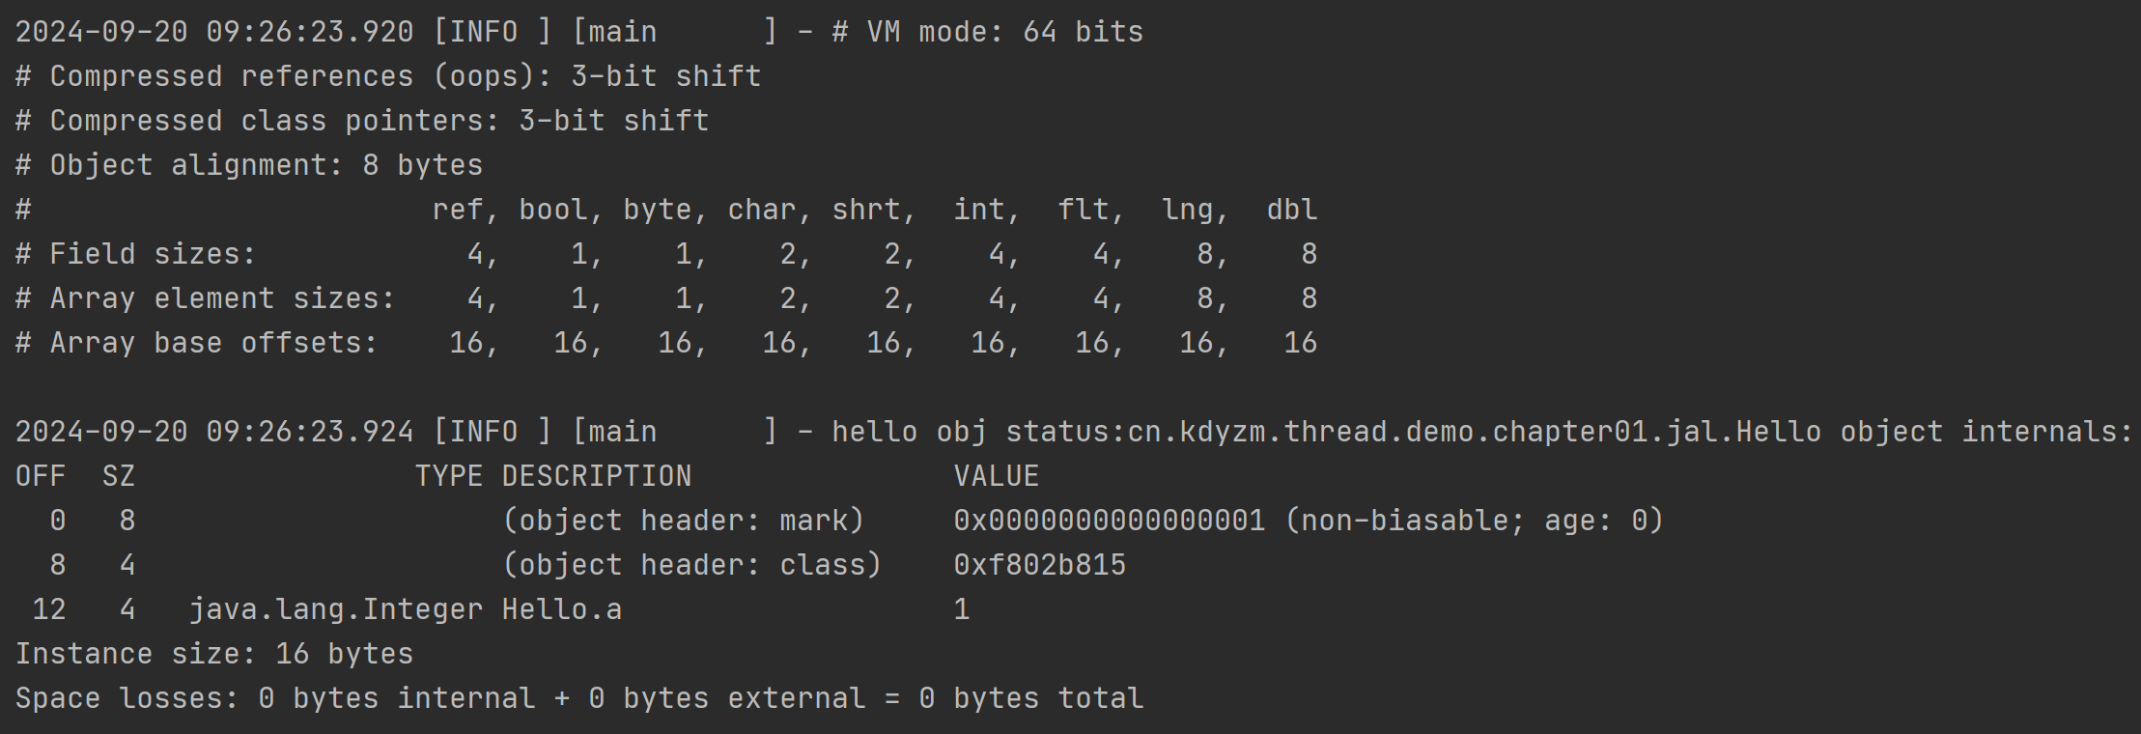The image size is (2141, 734).
Task: Click the 'bool' column header
Action: pyautogui.click(x=552, y=210)
